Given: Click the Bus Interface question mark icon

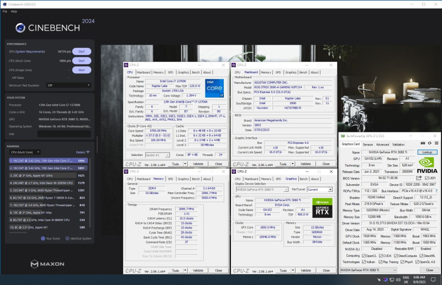Looking at the screenshot, I should click(x=436, y=191).
